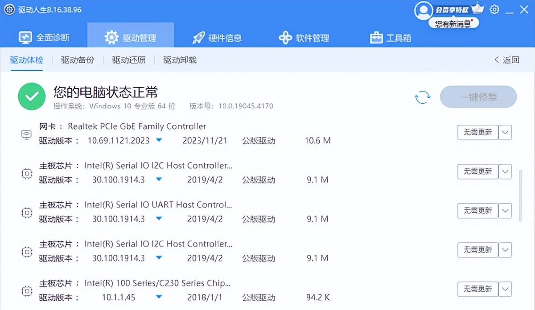
Task: Click the 一键修复 button
Action: (x=478, y=97)
